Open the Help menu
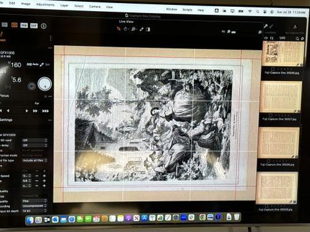Viewport: 310px width, 232px height. (x=200, y=10)
